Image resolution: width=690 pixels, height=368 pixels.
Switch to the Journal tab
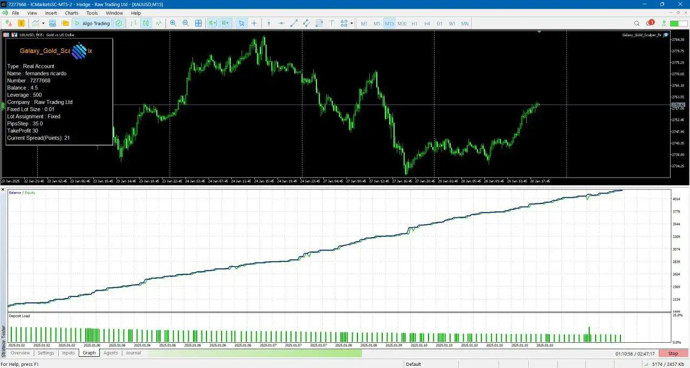(x=133, y=353)
